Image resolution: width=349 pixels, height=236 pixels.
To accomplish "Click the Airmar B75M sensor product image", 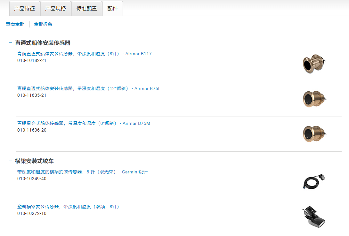I will pos(313,133).
